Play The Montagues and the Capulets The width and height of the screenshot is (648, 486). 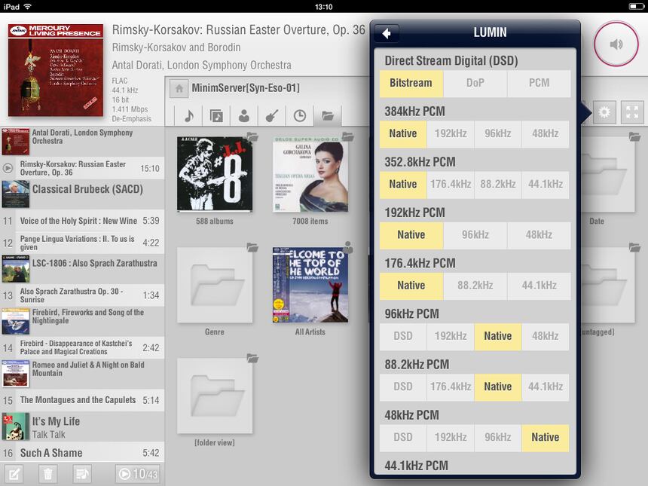[82, 400]
